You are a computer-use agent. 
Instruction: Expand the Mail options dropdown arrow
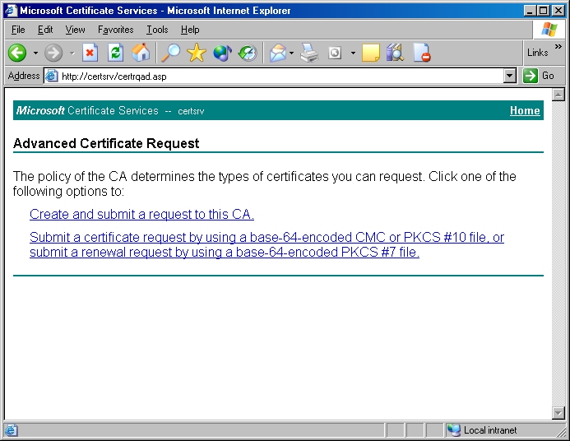(x=292, y=53)
